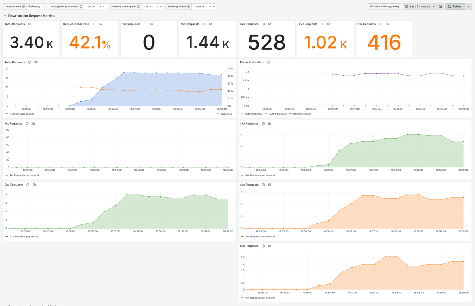475x306 pixels.
Task: Click info icon on Request Error Rate panel
Action: tap(94, 24)
